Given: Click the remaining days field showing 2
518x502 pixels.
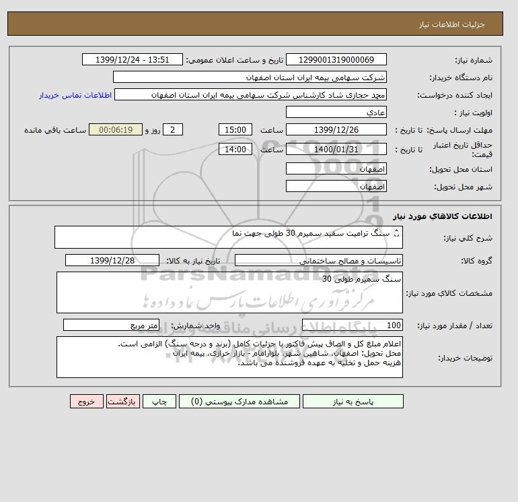Looking at the screenshot, I should (x=172, y=130).
